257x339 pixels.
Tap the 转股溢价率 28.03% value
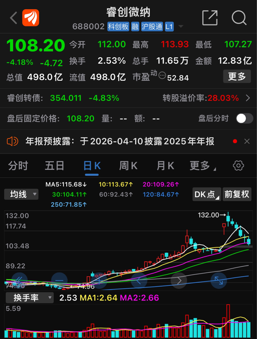click(223, 98)
